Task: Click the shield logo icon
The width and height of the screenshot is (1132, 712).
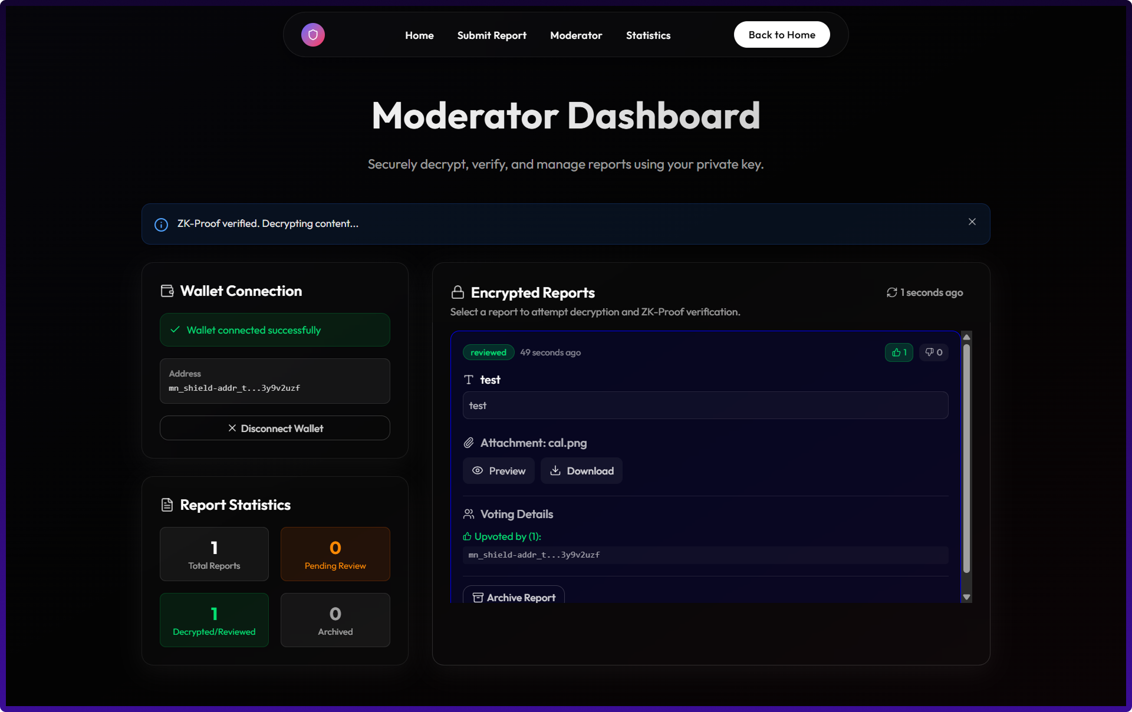Action: pos(313,35)
